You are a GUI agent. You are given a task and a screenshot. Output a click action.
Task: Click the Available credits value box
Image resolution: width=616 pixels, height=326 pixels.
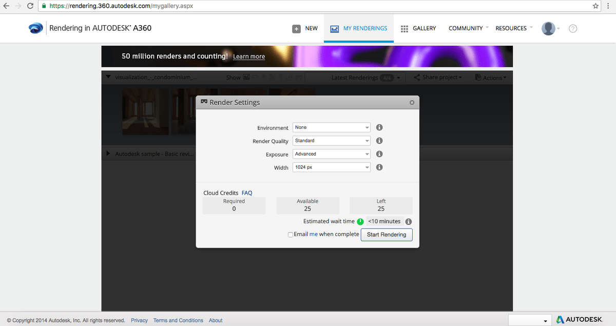click(307, 205)
